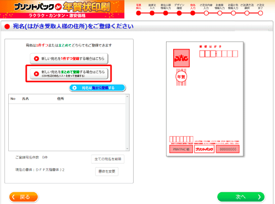Select the first progress step circle
The width and height of the screenshot is (275, 204).
139,13
